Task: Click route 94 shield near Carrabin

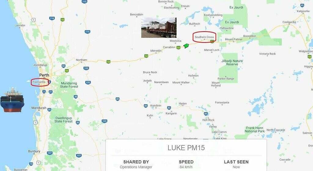Action: pos(179,47)
